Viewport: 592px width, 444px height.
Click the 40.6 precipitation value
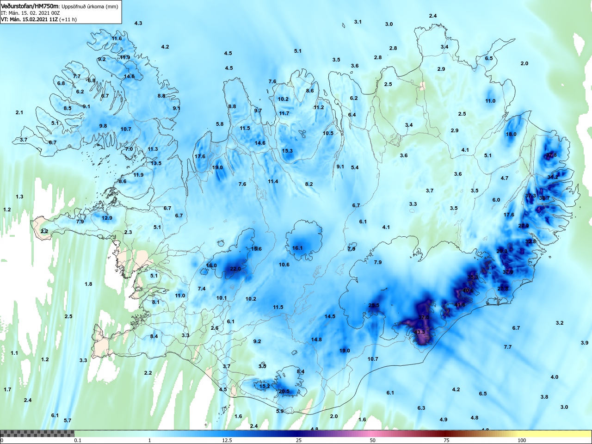[x=468, y=290]
